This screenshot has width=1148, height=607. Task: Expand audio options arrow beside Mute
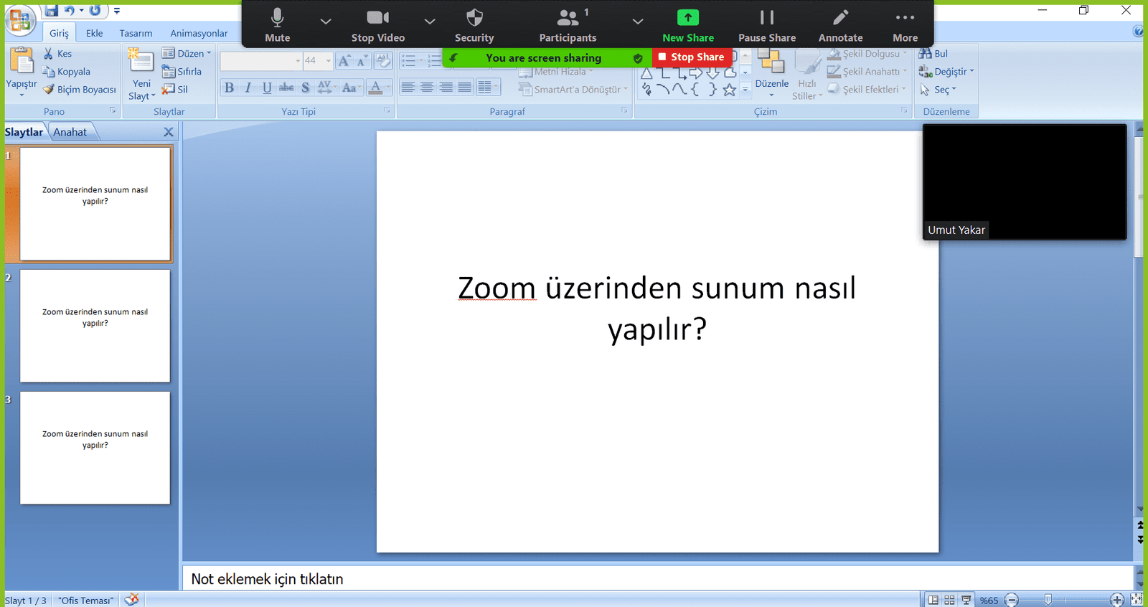(x=326, y=22)
